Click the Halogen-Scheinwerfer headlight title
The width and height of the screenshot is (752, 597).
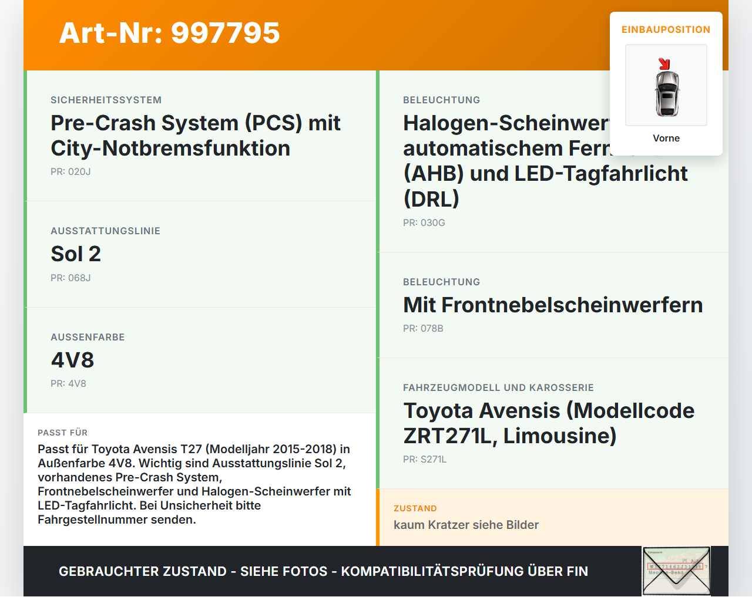click(545, 161)
